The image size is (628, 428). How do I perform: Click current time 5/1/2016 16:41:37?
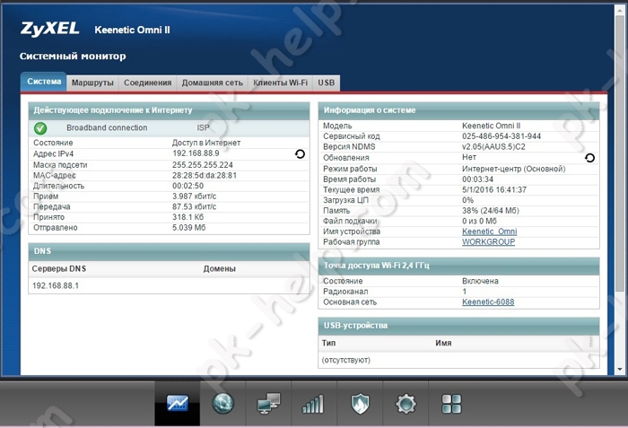coord(494,190)
